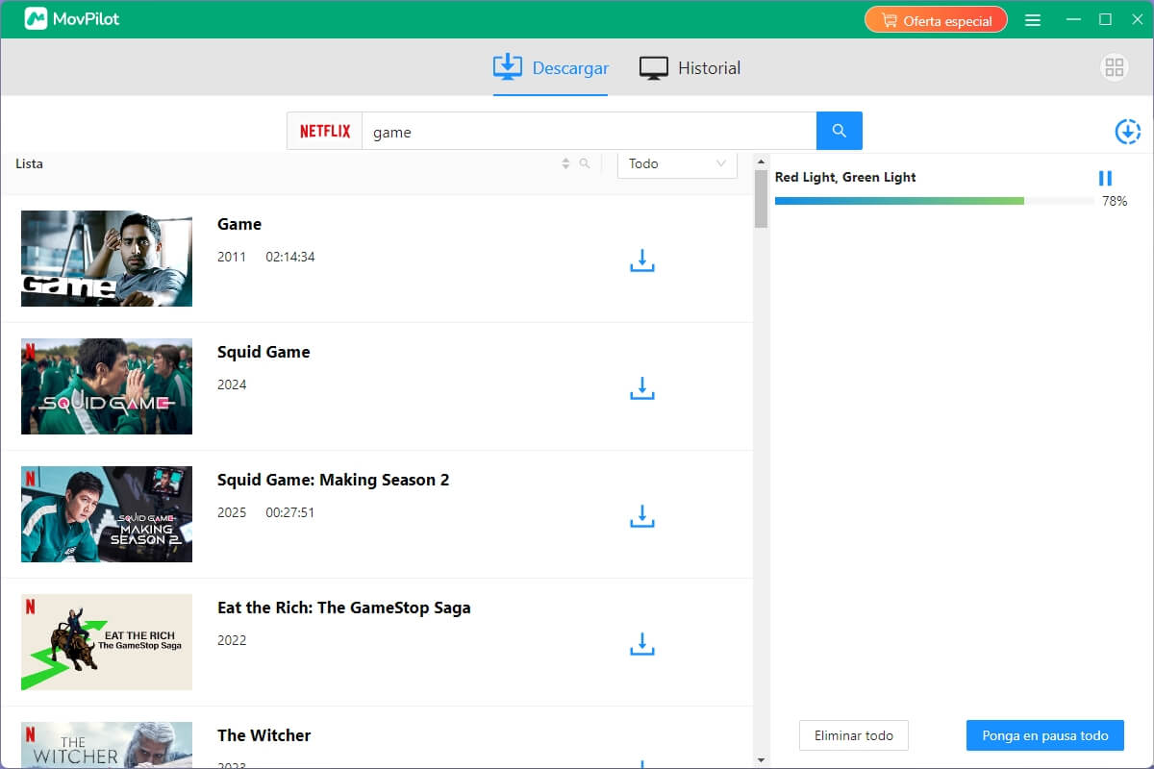Click the title Eat the Rich: The GameStop Saga

pos(344,608)
